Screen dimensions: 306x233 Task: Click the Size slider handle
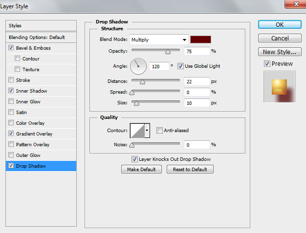(136, 103)
